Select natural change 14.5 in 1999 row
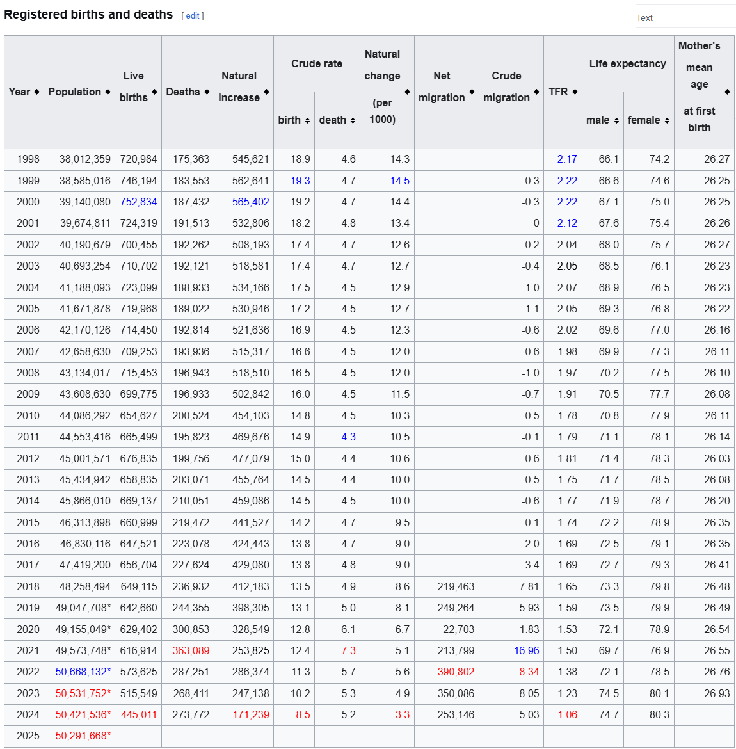 [400, 181]
